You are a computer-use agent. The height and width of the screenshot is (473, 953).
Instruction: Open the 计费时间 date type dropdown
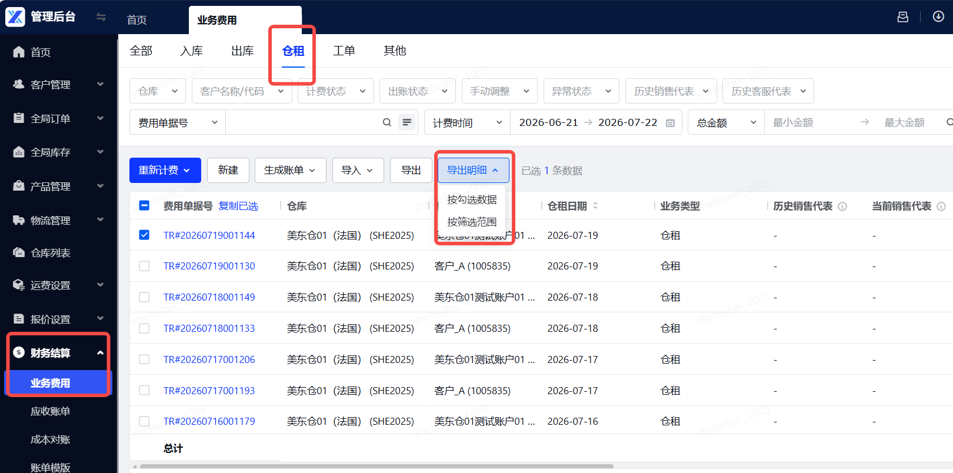tap(468, 122)
